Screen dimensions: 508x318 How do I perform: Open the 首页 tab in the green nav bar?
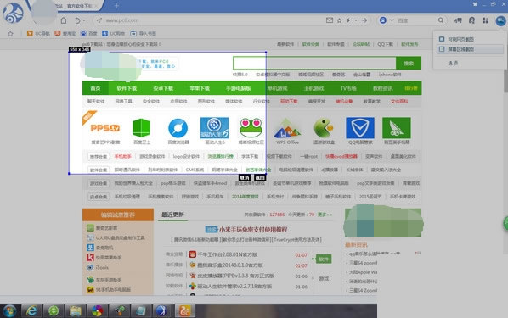96,88
